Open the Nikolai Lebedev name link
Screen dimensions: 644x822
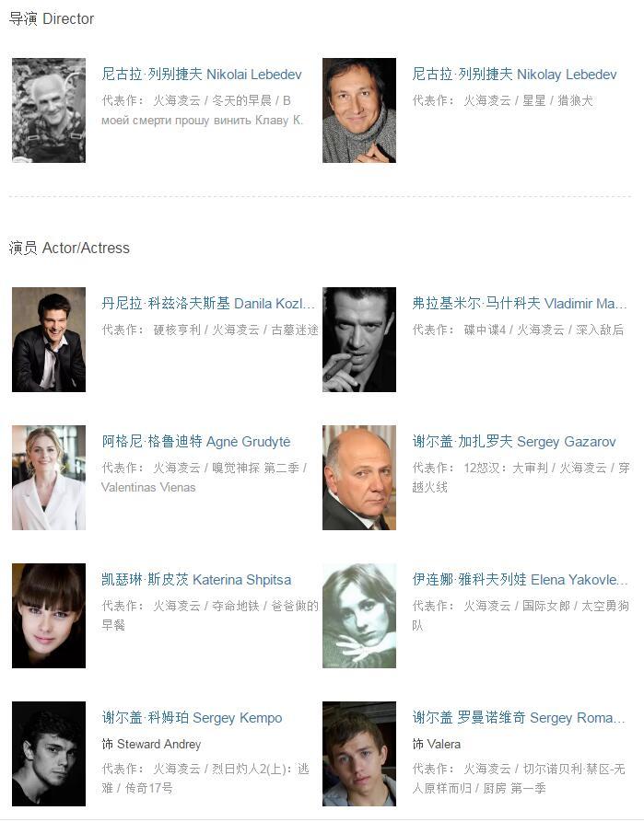[201, 75]
